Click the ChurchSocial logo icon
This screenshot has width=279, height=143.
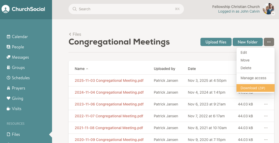point(5,9)
